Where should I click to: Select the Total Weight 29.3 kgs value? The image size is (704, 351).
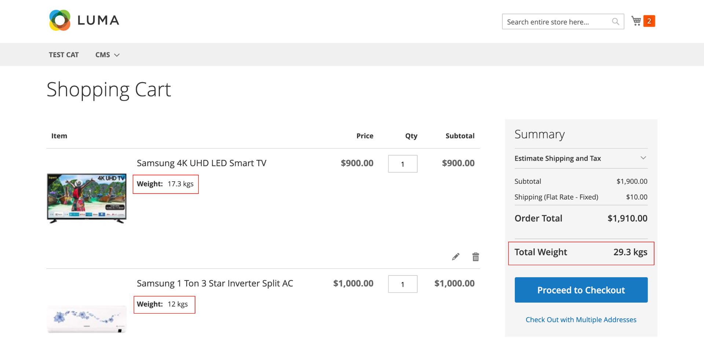[630, 252]
